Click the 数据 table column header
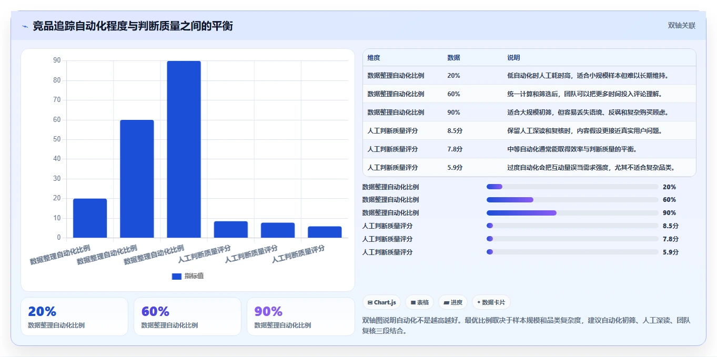 click(453, 57)
